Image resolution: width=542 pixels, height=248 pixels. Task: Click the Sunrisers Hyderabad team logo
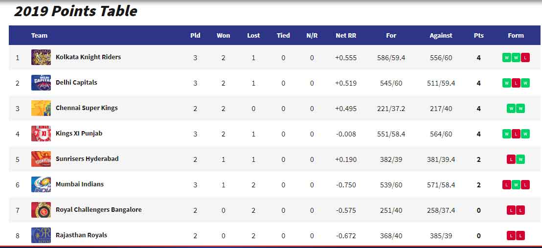click(41, 159)
